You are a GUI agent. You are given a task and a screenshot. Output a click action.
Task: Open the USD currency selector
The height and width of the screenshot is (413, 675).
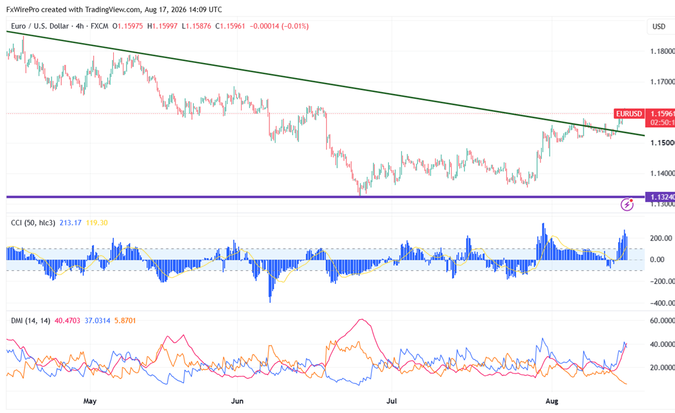[659, 27]
